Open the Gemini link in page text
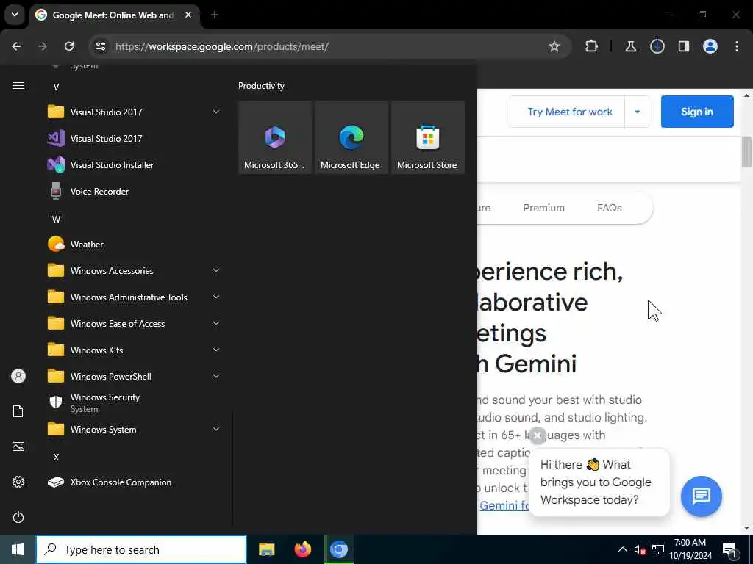 pos(504,505)
